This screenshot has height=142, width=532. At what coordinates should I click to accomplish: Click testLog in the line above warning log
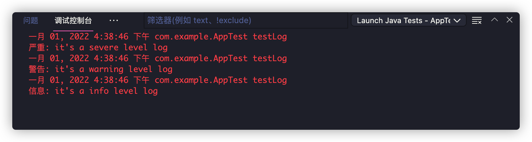(x=270, y=58)
